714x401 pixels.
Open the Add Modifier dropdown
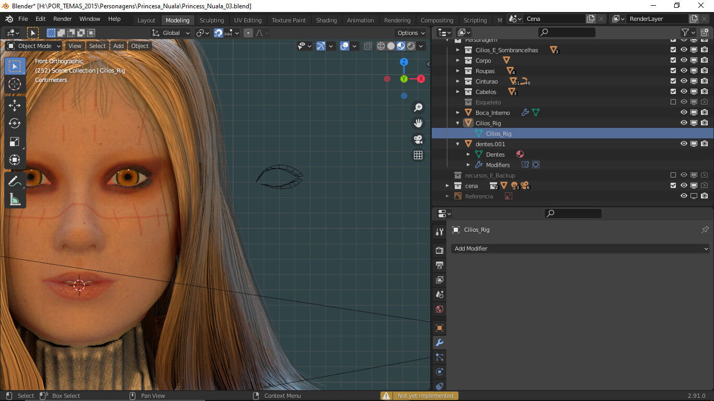pos(580,249)
